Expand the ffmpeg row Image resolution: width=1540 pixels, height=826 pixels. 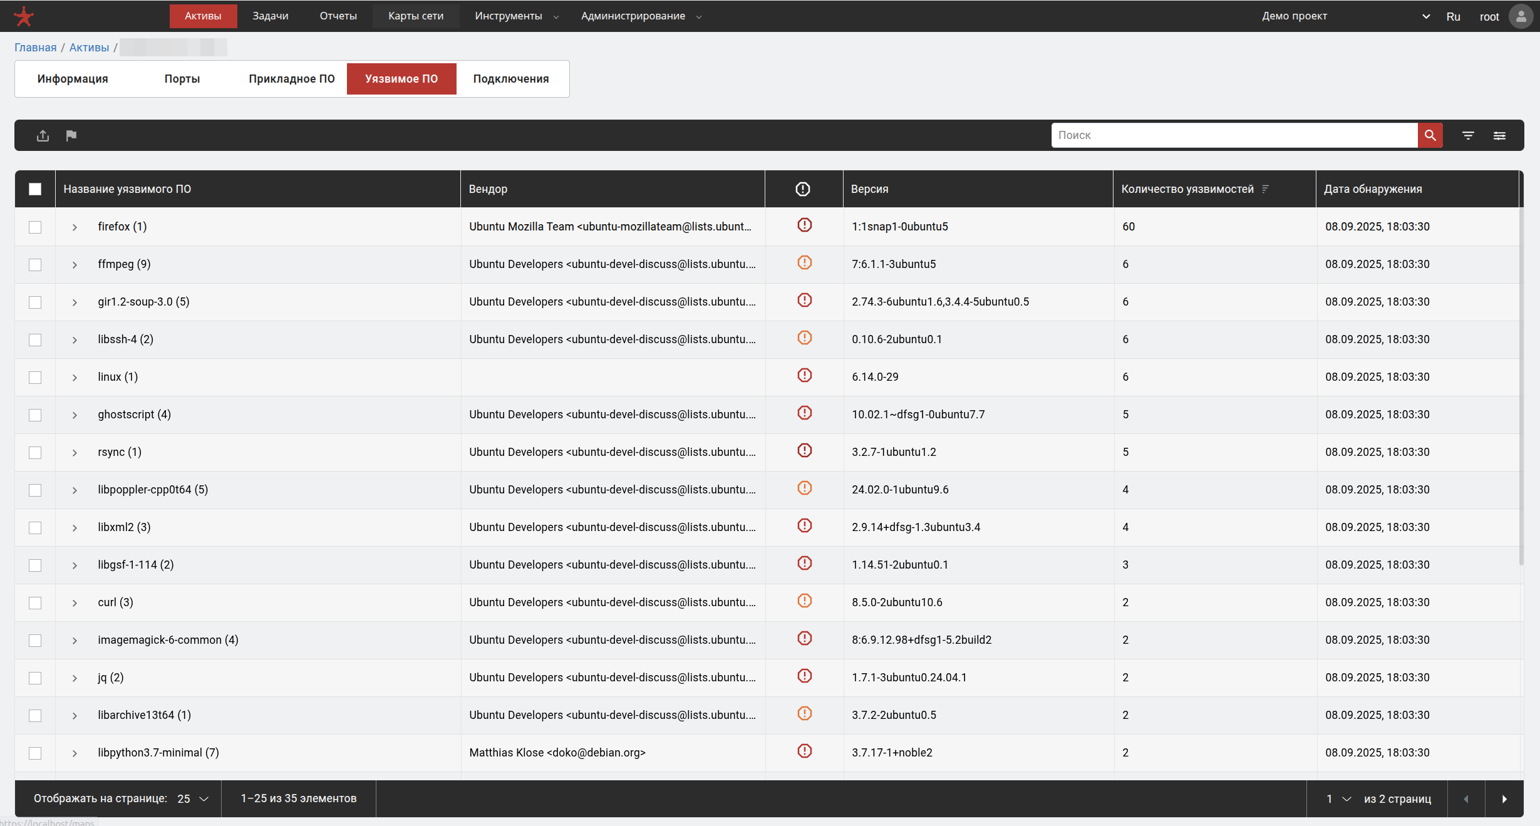(75, 265)
